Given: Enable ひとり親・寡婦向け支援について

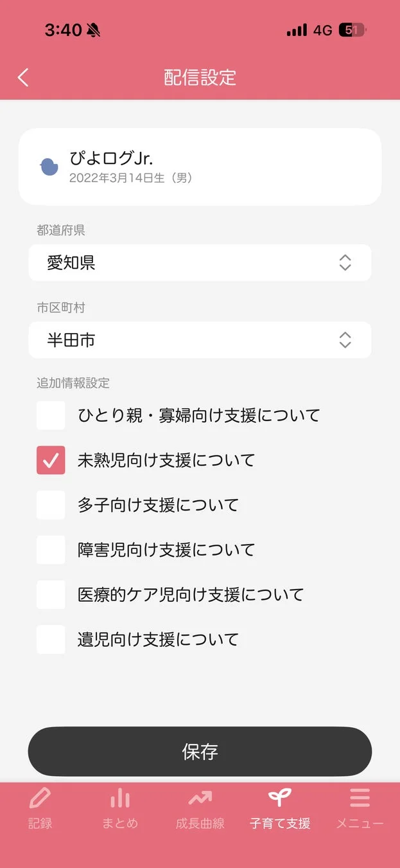Looking at the screenshot, I should tap(51, 415).
